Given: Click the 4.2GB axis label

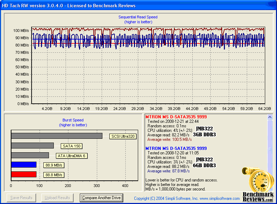Looking at the screenshot, I should pyautogui.click(x=47, y=109).
